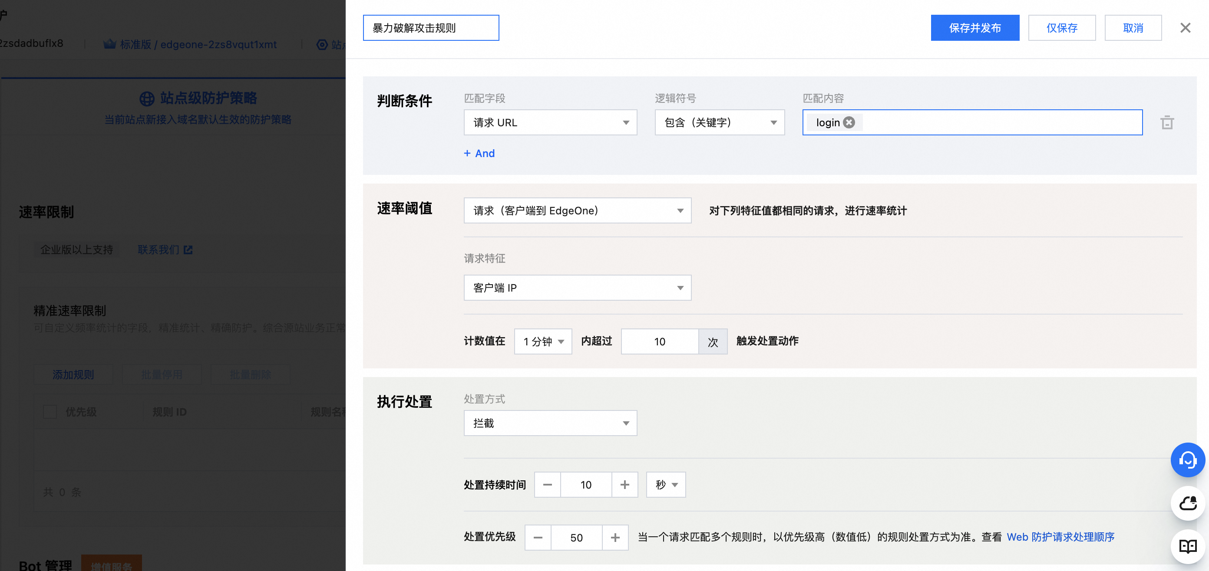Image resolution: width=1209 pixels, height=571 pixels.
Task: Add another condition with + And
Action: click(x=479, y=153)
